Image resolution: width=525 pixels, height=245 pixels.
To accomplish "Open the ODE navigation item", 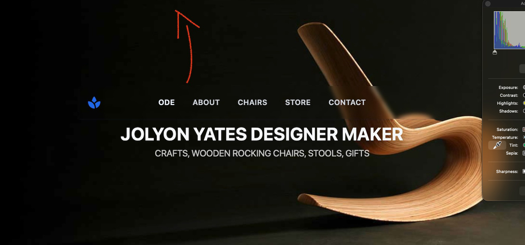I will 166,102.
